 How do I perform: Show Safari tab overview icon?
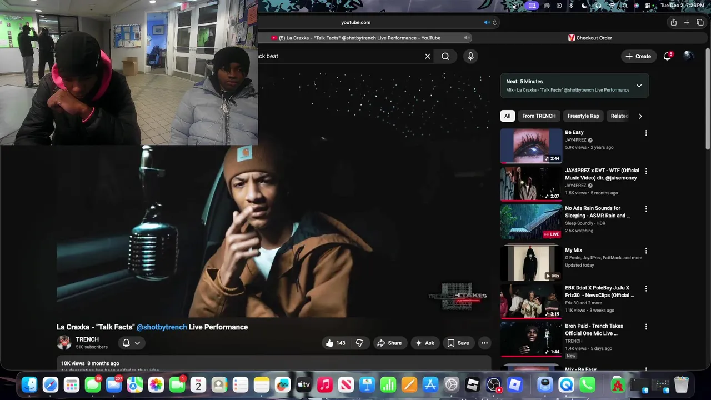coord(700,22)
